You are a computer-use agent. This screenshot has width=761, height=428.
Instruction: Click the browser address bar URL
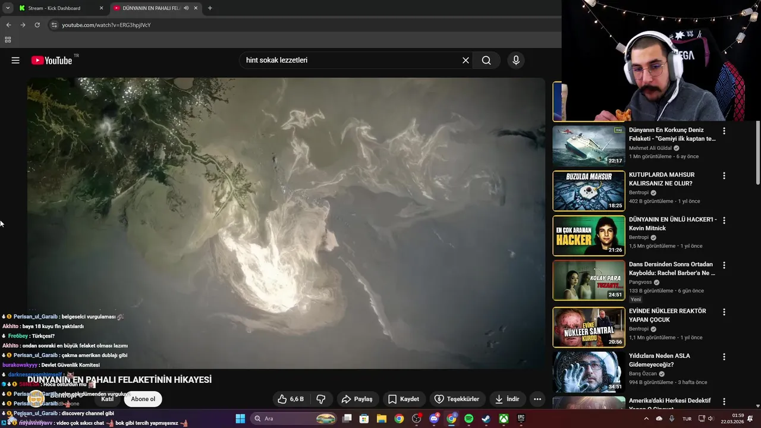click(106, 25)
